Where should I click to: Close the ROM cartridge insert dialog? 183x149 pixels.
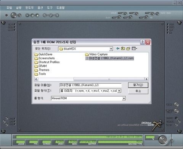click(148, 42)
